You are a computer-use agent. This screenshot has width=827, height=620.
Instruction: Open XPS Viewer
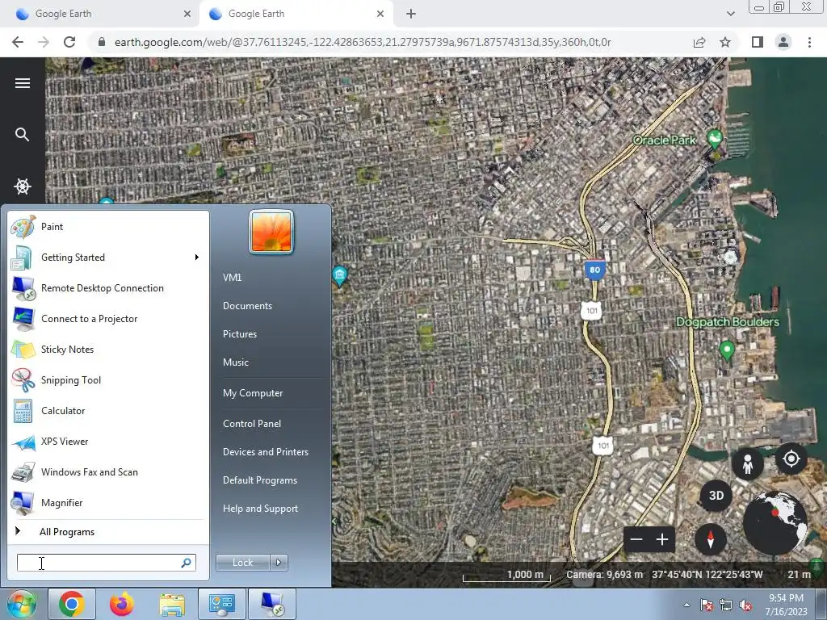pyautogui.click(x=107, y=442)
